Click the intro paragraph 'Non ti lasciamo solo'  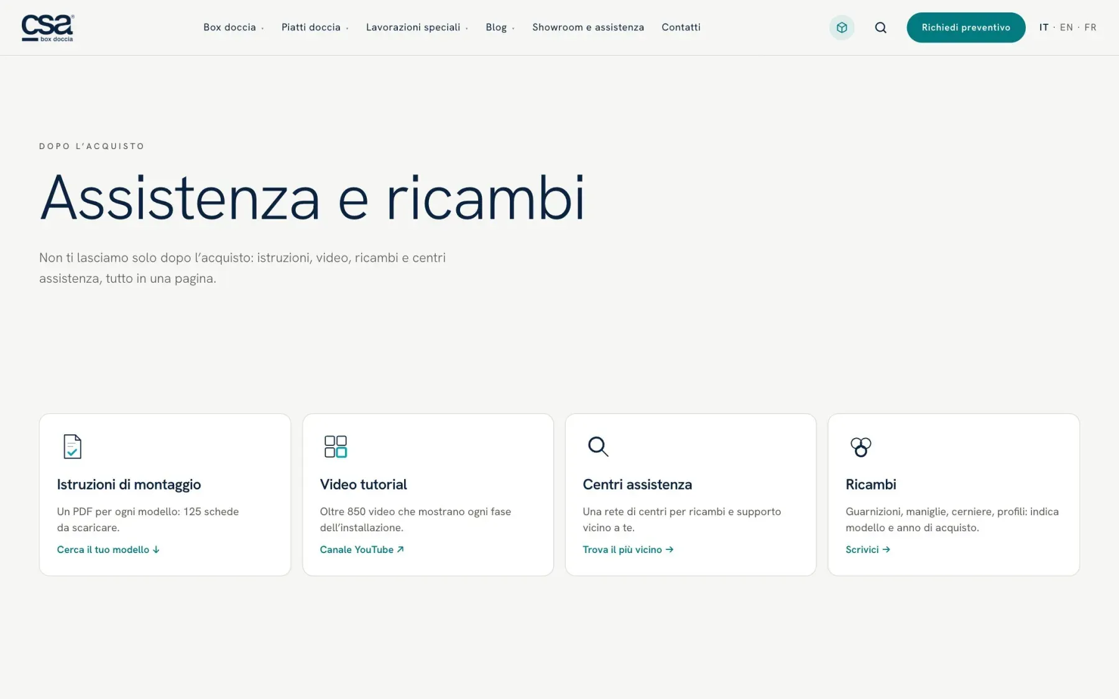coord(242,268)
